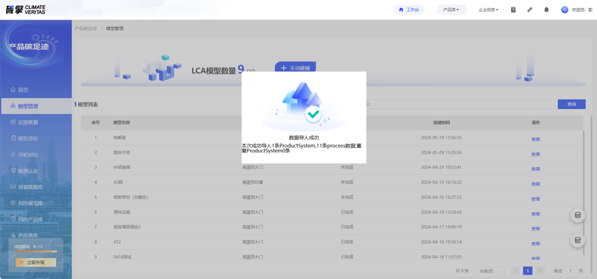597x279 pixels.
Task: Click 查看 link for 电解液 row
Action: [x=536, y=139]
